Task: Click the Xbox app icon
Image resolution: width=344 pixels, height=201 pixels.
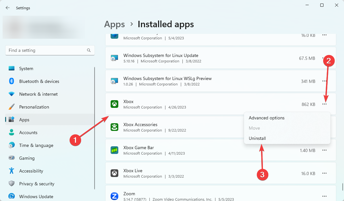Action: (x=114, y=104)
